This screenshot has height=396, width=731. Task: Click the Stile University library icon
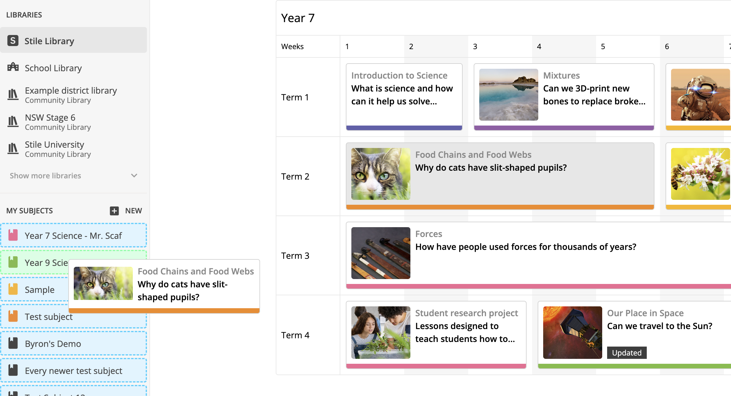pyautogui.click(x=13, y=148)
